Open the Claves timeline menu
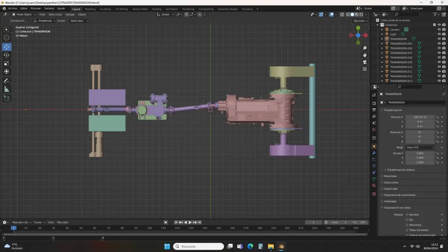The width and height of the screenshot is (448, 252). click(39, 223)
